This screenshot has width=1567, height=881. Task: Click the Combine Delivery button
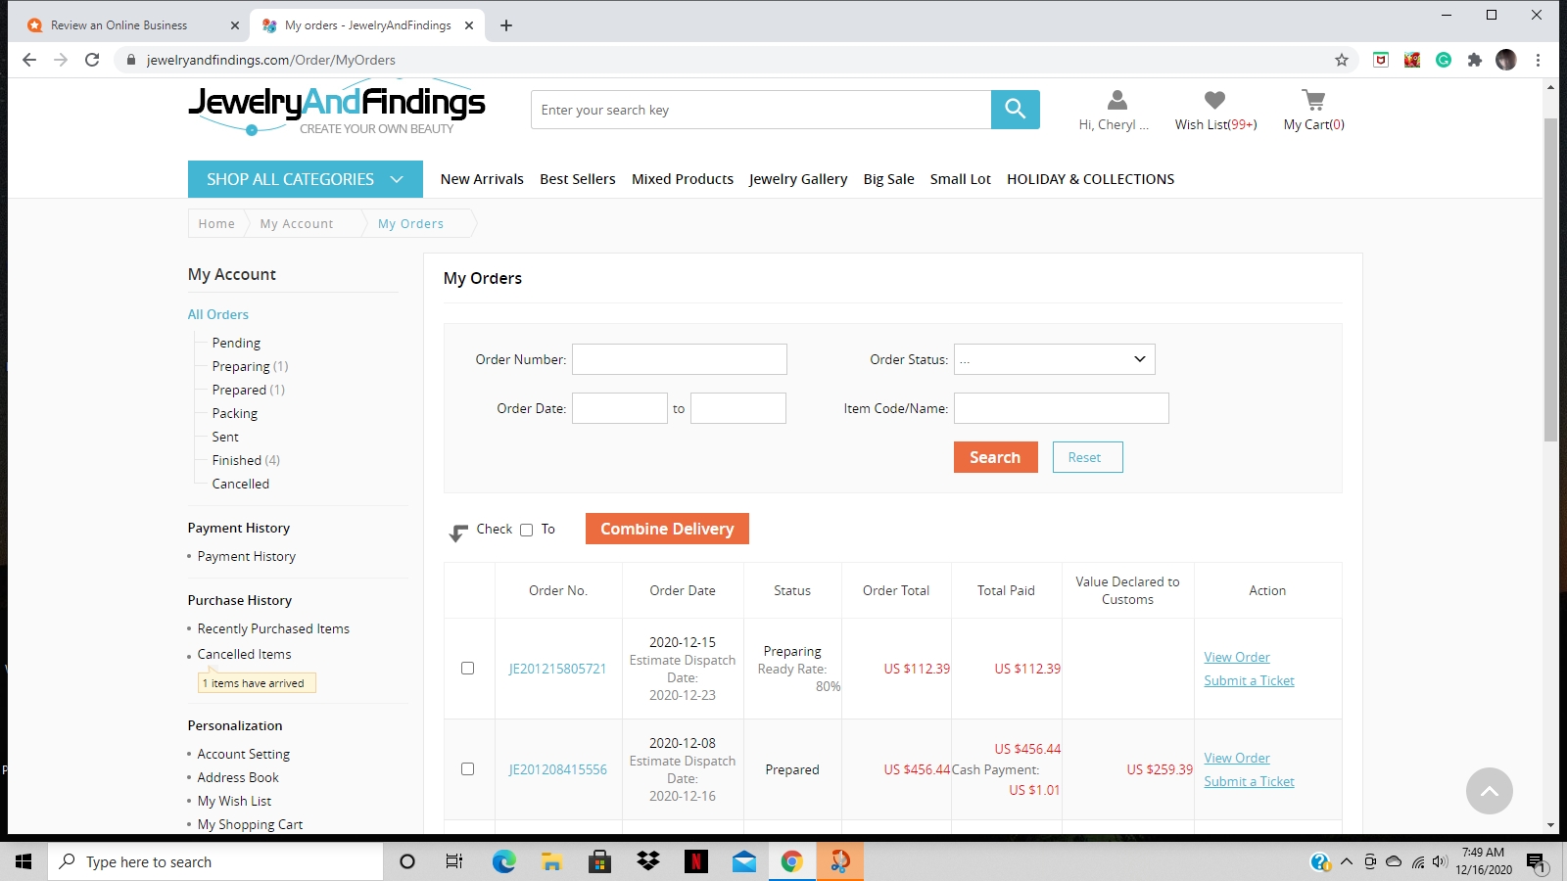point(667,529)
